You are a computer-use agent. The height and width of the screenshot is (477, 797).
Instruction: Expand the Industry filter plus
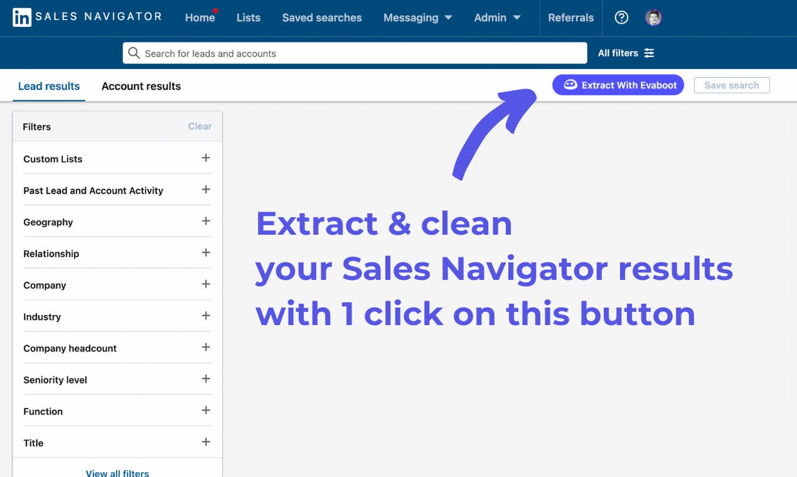tap(205, 316)
